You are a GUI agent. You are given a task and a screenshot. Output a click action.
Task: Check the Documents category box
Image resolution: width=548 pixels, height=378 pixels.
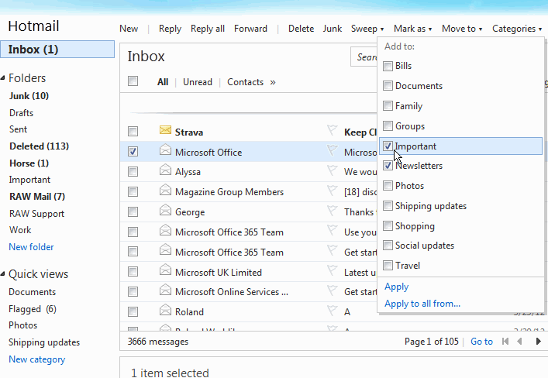pos(388,85)
